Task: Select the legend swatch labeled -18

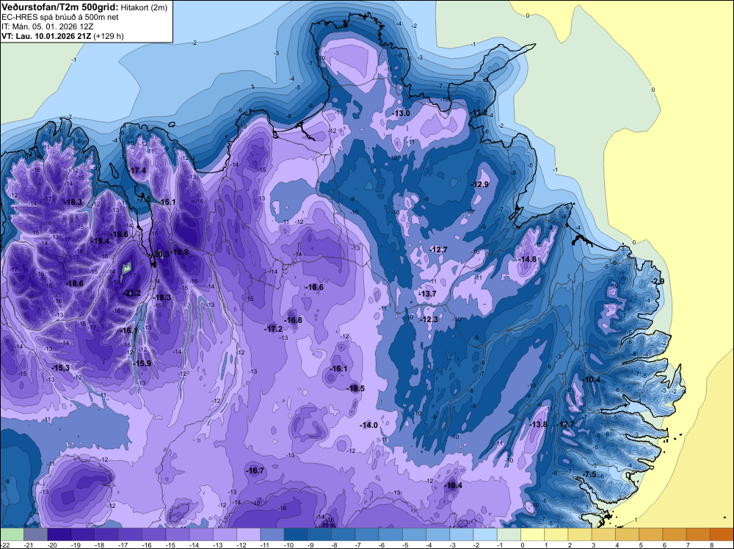Action: tap(106, 534)
